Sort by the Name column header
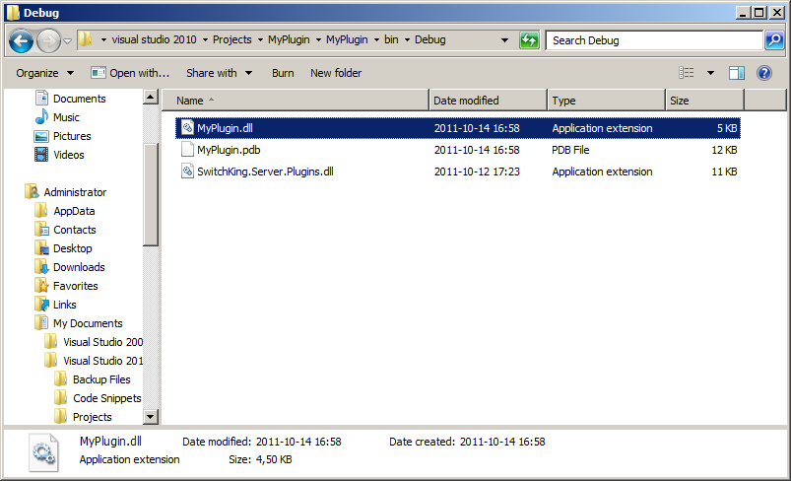 (x=296, y=101)
